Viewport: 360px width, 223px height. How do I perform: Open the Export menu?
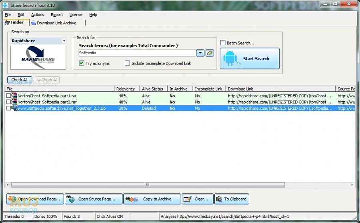[57, 15]
